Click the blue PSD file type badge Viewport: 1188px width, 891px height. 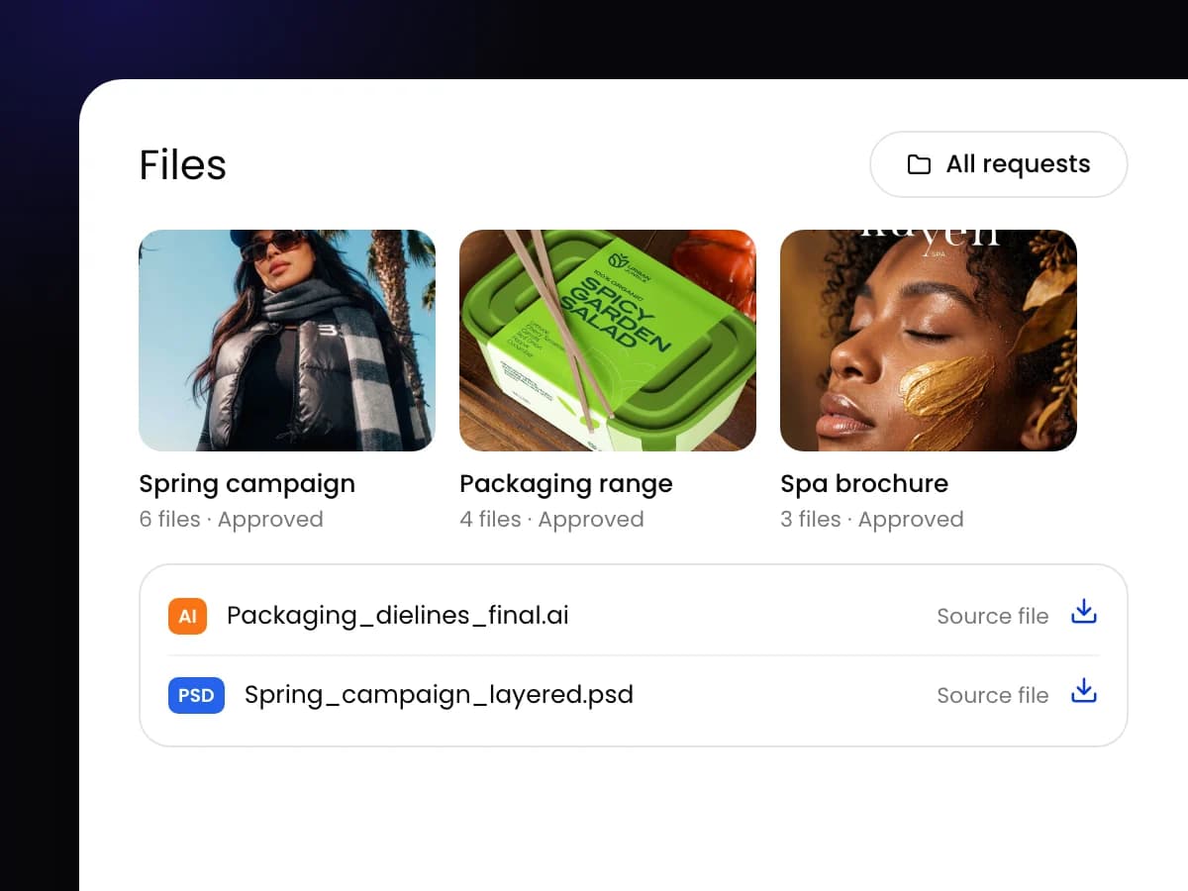[196, 695]
